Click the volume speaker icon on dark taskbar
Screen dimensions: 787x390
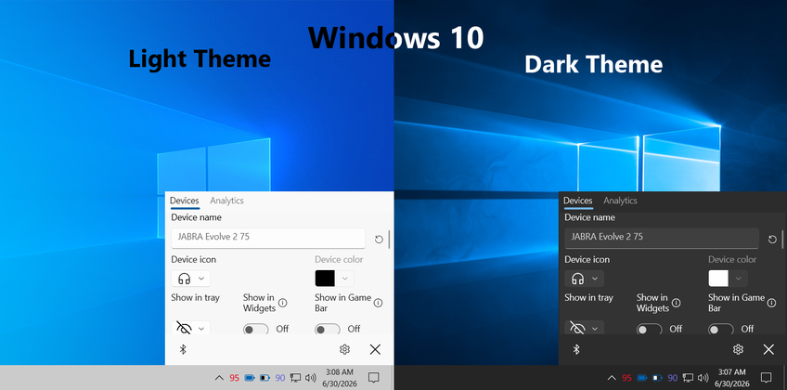click(x=703, y=378)
